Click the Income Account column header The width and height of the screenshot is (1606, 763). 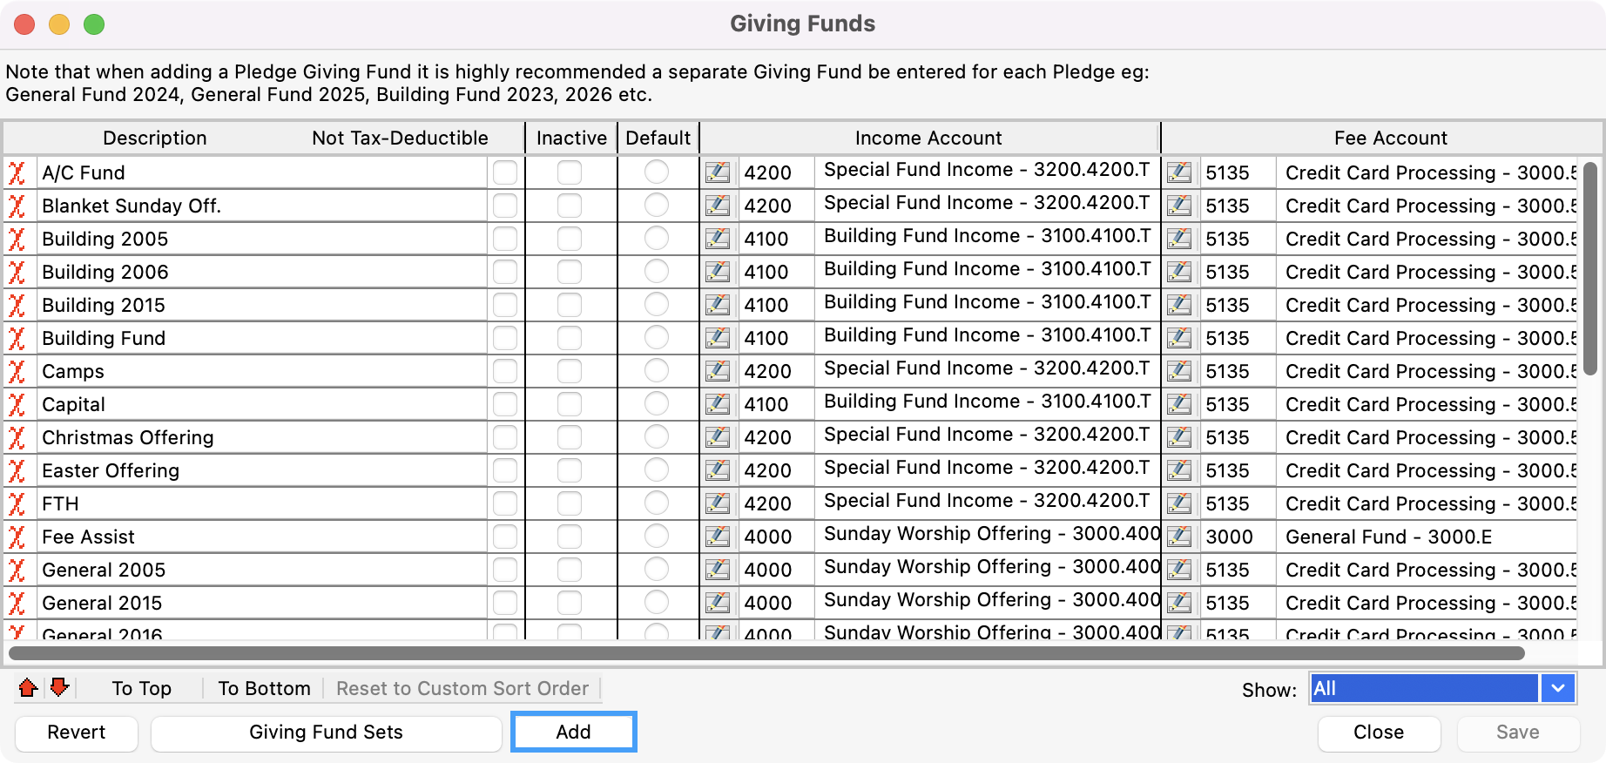(928, 138)
